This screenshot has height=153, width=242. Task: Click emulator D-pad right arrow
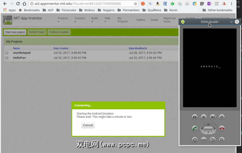[215, 128]
